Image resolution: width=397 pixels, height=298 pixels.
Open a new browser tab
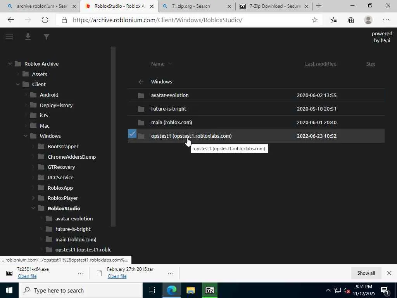pos(319,6)
